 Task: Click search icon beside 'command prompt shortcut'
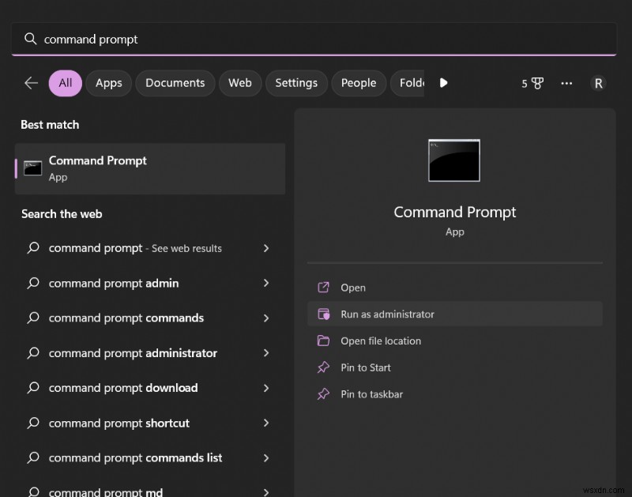click(33, 423)
